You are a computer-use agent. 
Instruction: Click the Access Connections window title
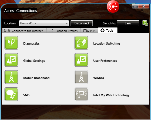point(20,11)
